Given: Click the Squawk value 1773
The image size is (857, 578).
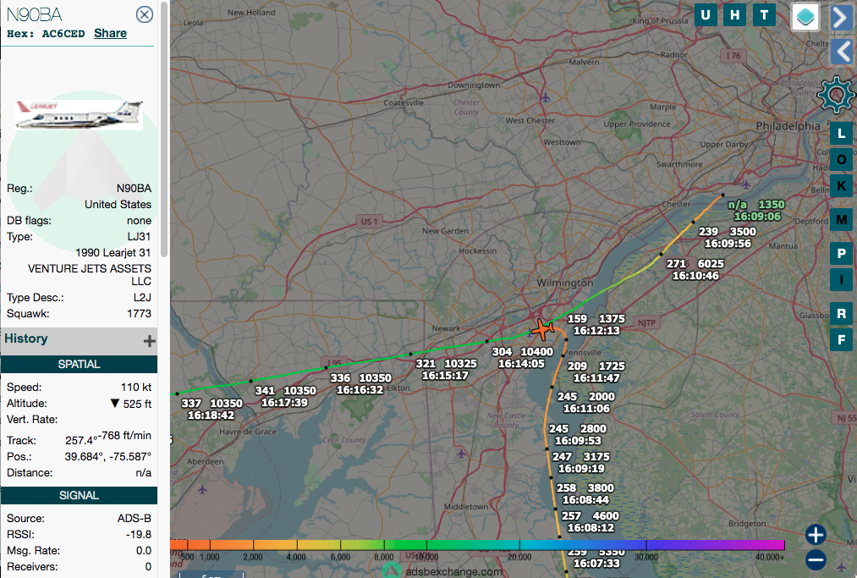Looking at the screenshot, I should tap(140, 314).
